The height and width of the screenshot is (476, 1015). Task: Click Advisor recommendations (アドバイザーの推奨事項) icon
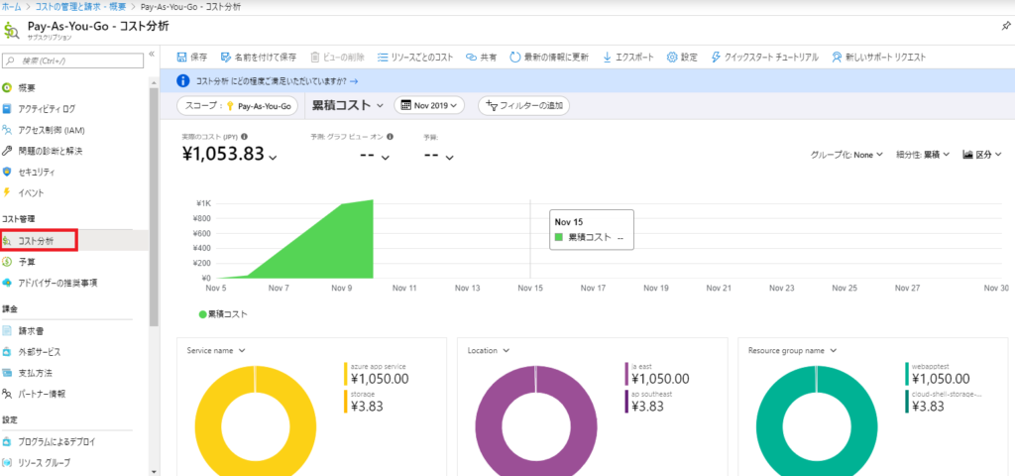[7, 283]
